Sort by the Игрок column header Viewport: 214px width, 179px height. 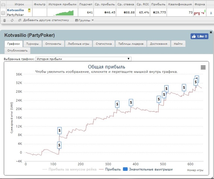pyautogui.click(x=19, y=4)
